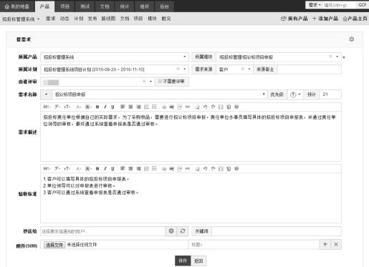The height and width of the screenshot is (267, 369).
Task: Open the about icon in 需求描述 editor
Action: pyautogui.click(x=236, y=107)
